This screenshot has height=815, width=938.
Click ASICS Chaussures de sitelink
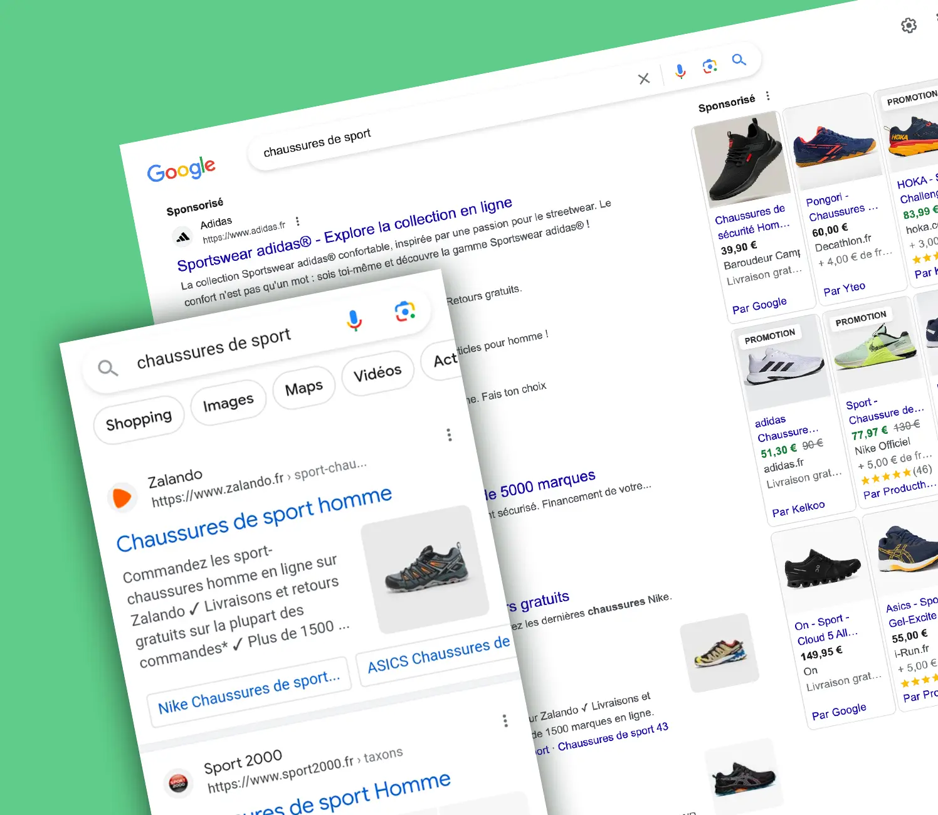click(438, 655)
